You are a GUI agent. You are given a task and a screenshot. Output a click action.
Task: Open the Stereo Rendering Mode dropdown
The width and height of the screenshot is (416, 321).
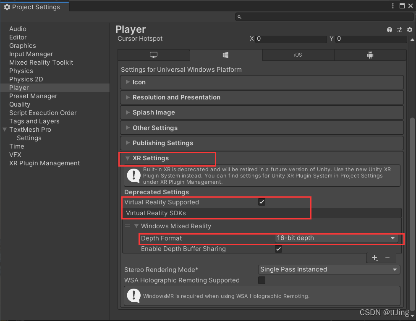[x=329, y=269]
